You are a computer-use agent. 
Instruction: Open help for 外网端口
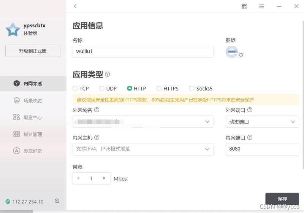(x=250, y=110)
